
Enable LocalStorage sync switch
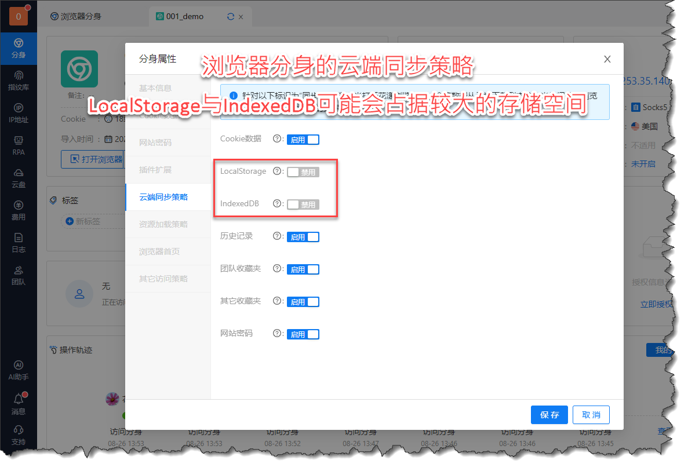click(303, 172)
